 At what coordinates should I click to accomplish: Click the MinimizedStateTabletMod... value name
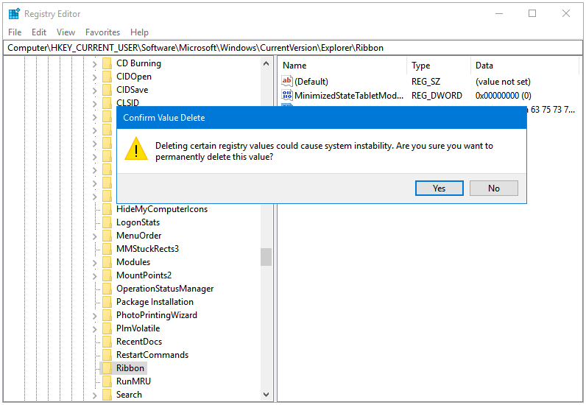click(x=349, y=96)
